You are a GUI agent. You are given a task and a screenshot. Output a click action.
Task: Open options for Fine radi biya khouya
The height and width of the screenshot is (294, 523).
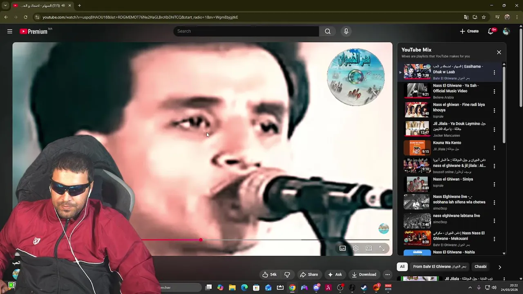tap(494, 110)
